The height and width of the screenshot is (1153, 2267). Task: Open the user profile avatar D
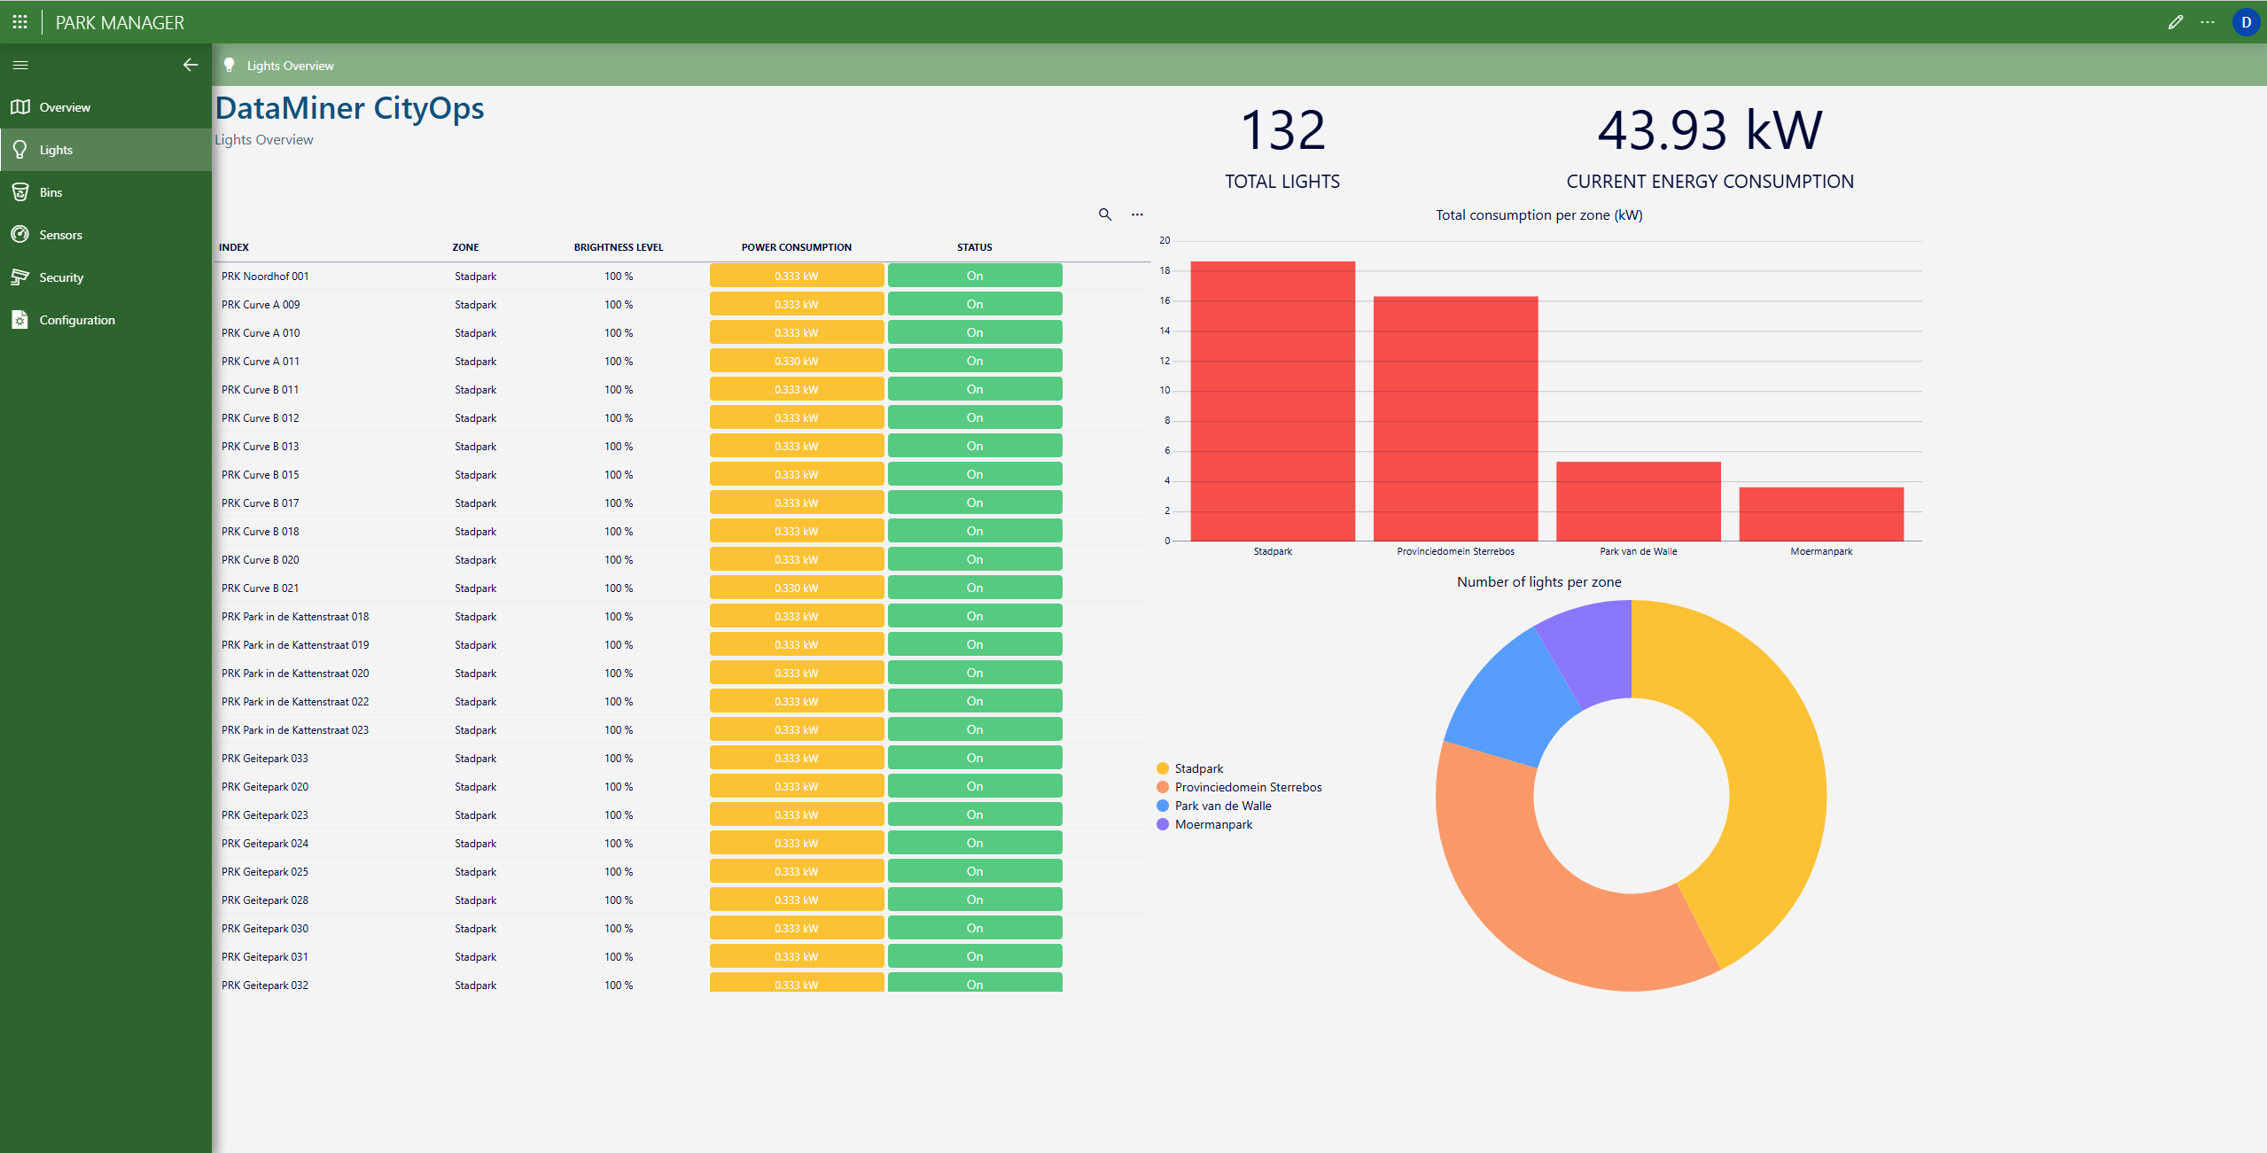coord(2245,22)
